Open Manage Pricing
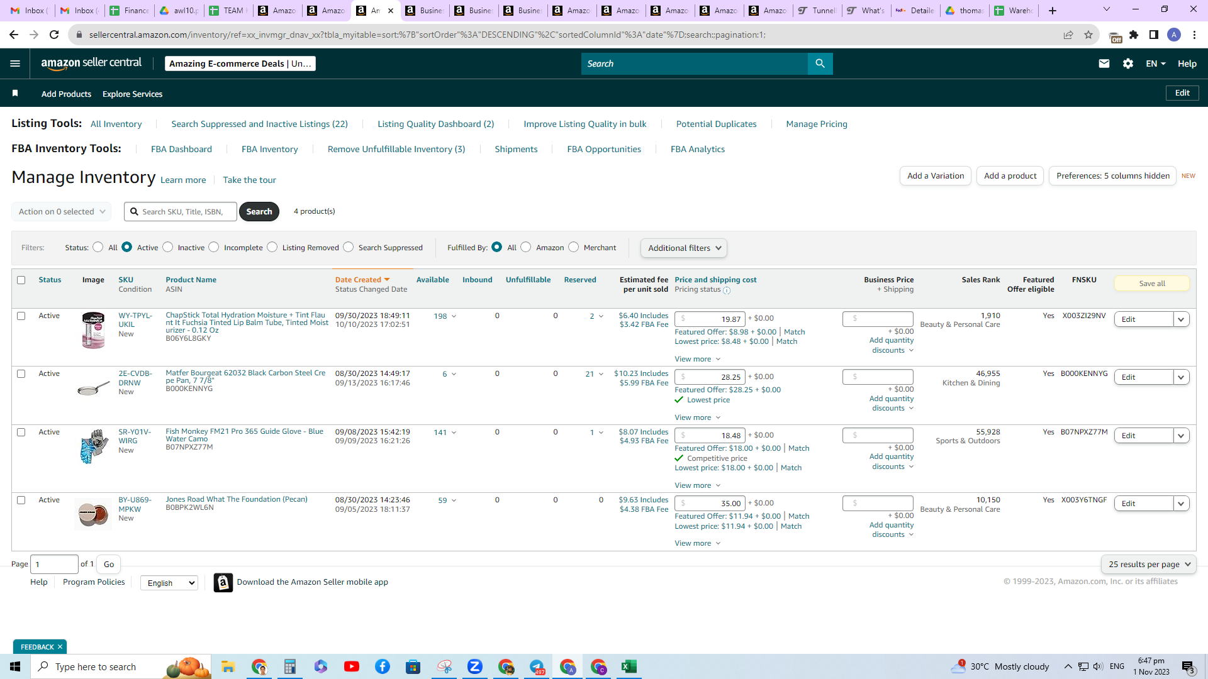This screenshot has width=1208, height=679. 817,124
